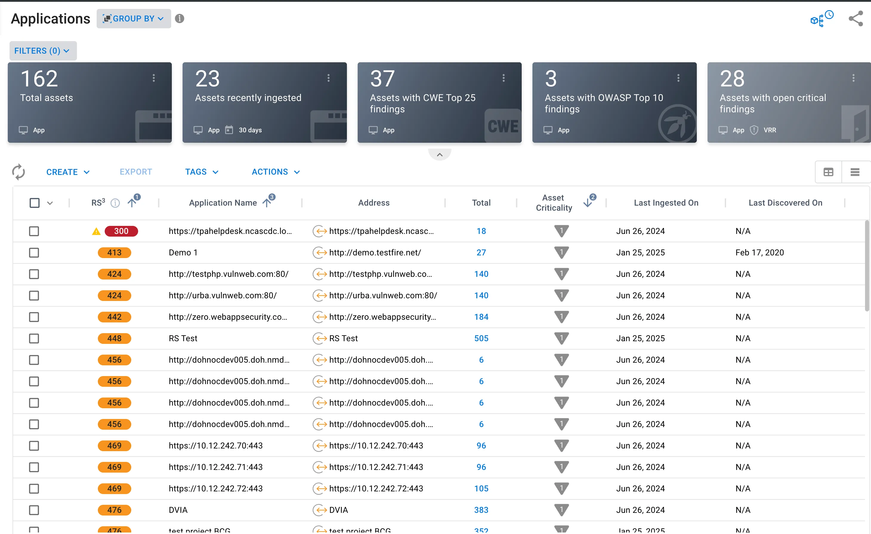This screenshot has width=871, height=534.
Task: Click the share icon at top right
Action: tap(855, 19)
